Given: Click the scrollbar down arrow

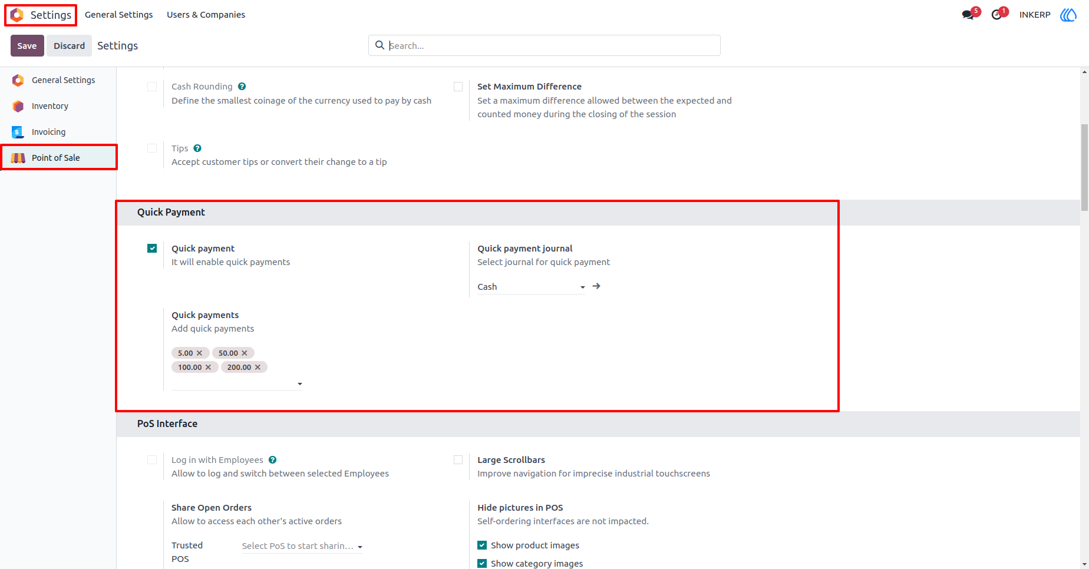Looking at the screenshot, I should [1084, 564].
